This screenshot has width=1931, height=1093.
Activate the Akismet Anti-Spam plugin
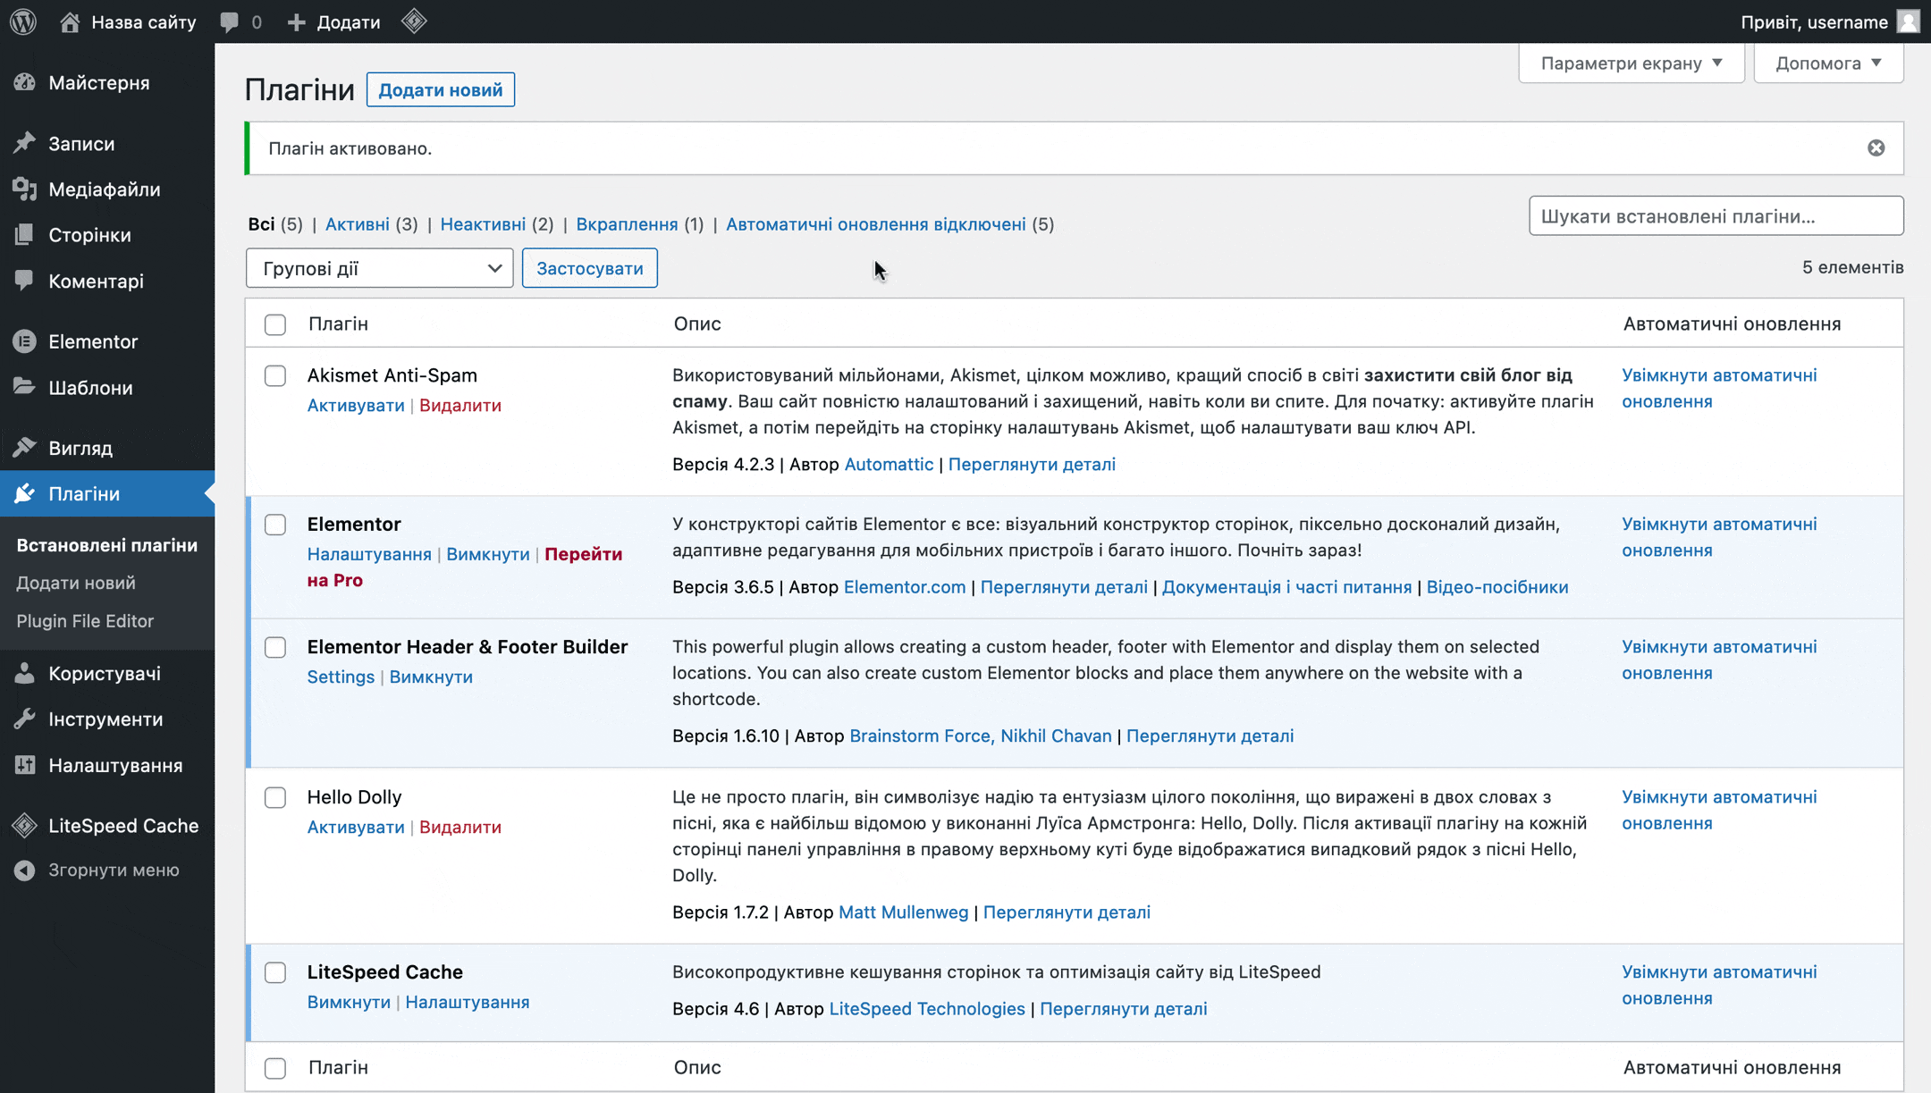[356, 405]
